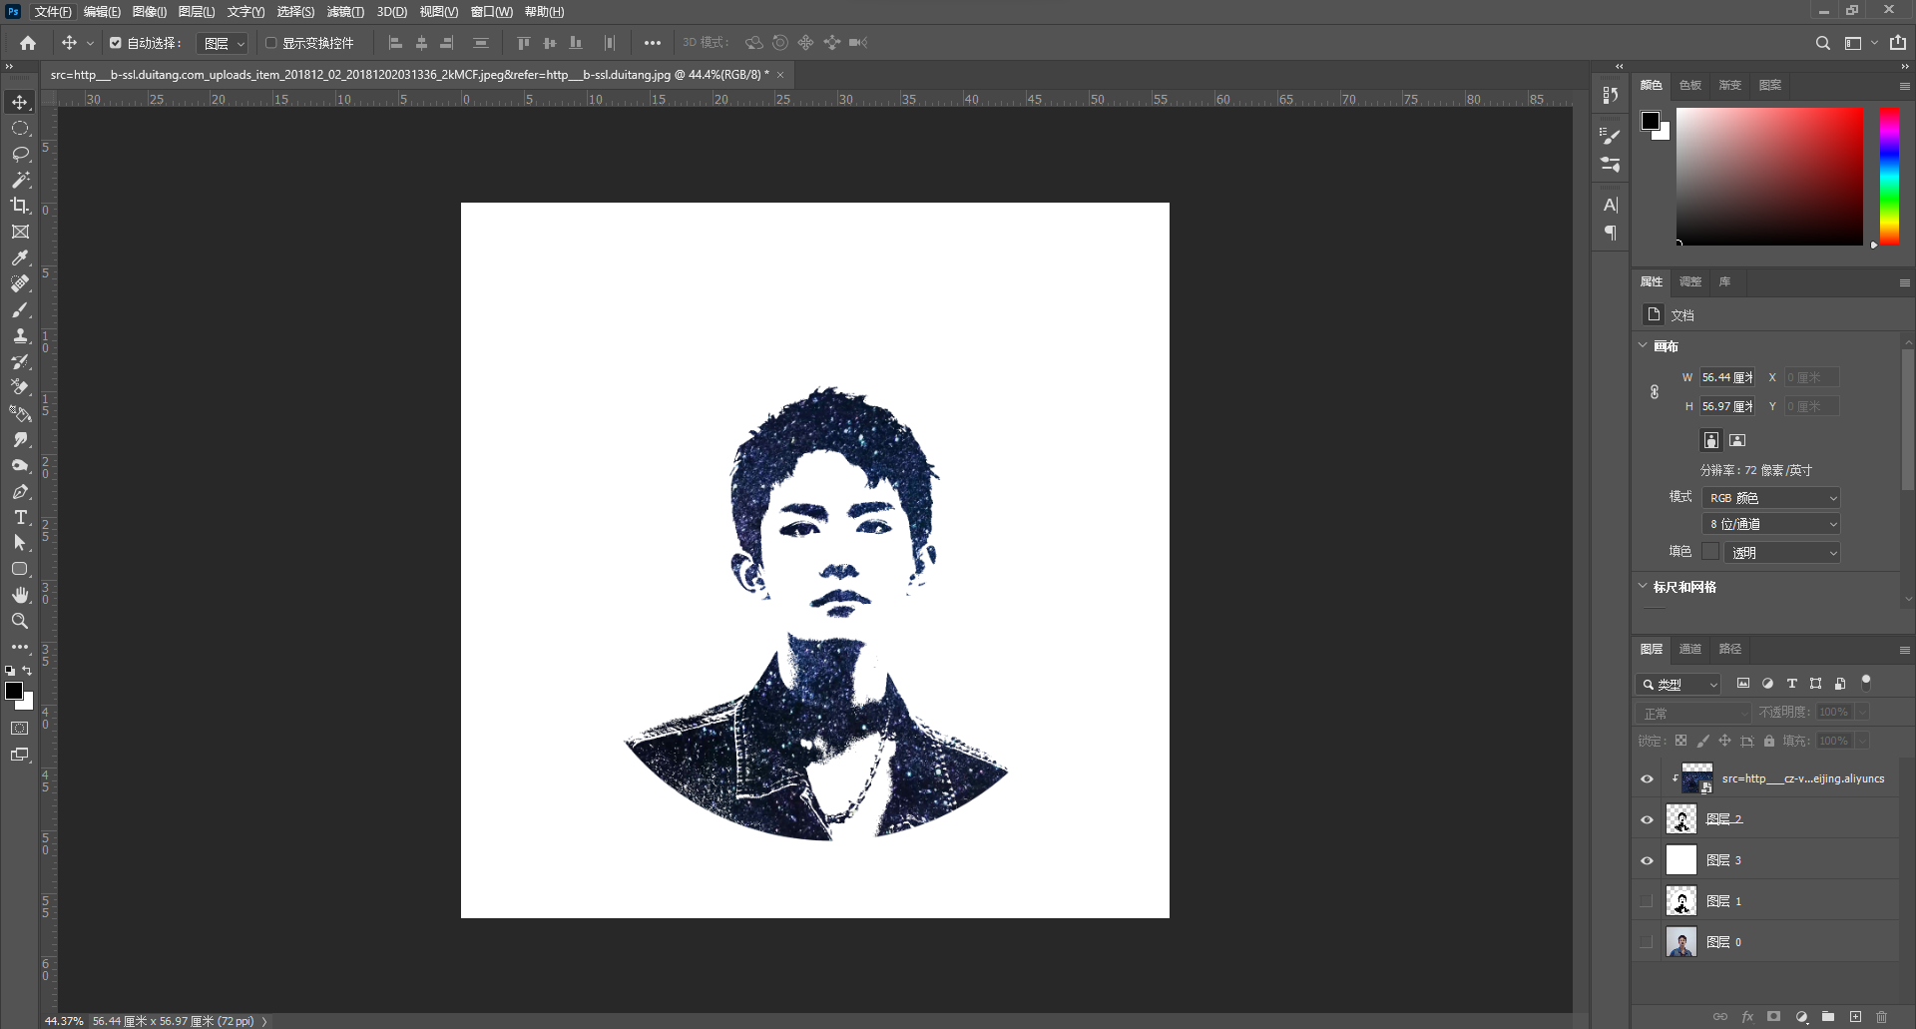Image resolution: width=1916 pixels, height=1029 pixels.
Task: Set canvas to landscape orientation
Action: click(1737, 440)
